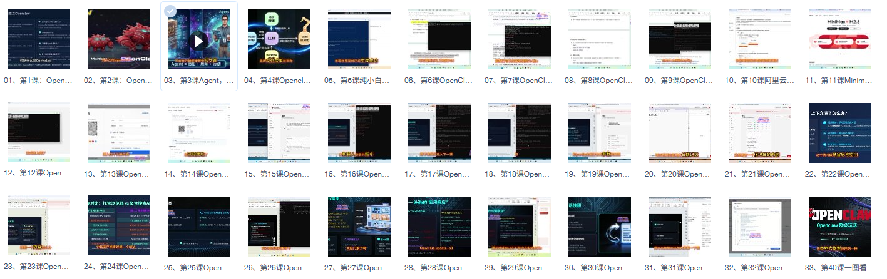Select thumbnail of video 30
Image resolution: width=887 pixels, height=279 pixels.
coord(600,226)
